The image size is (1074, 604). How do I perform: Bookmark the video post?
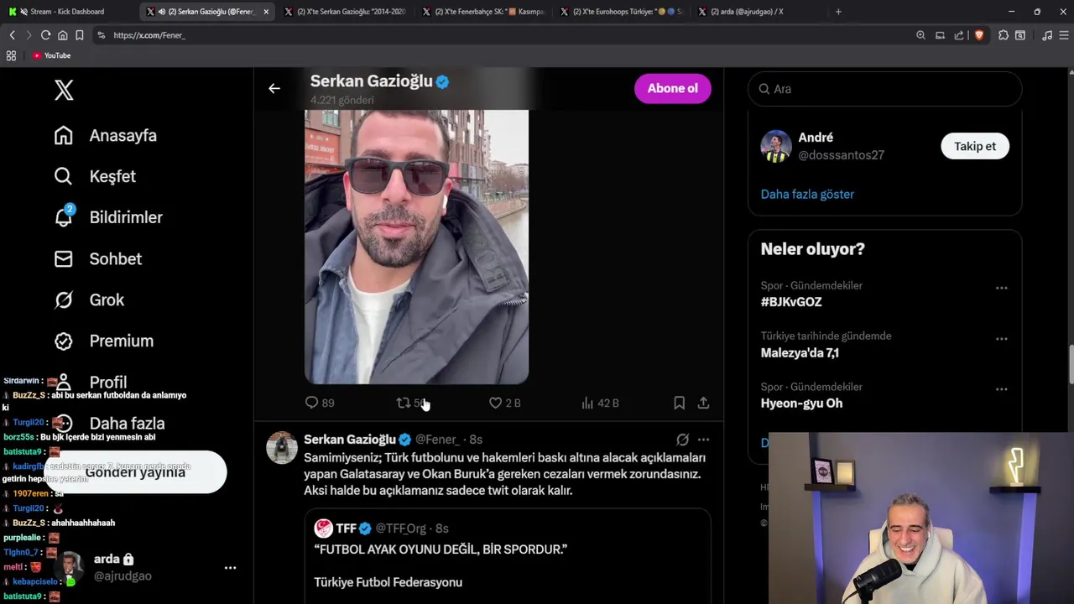(x=679, y=403)
